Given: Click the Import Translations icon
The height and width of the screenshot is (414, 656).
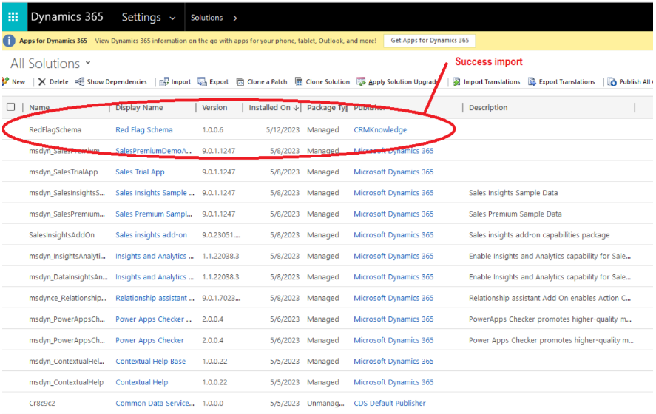Looking at the screenshot, I should 457,82.
